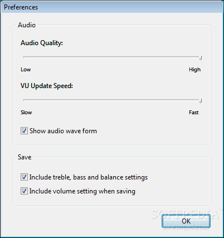Click the High label under Audio Quality
224x238 pixels.
(x=194, y=70)
